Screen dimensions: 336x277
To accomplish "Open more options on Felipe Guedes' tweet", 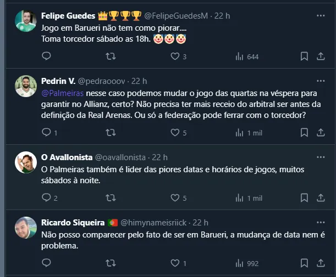I will pyautogui.click(x=321, y=15).
